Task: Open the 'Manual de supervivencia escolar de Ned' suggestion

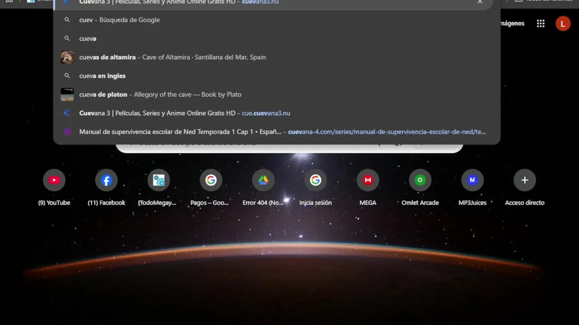Action: pyautogui.click(x=277, y=132)
